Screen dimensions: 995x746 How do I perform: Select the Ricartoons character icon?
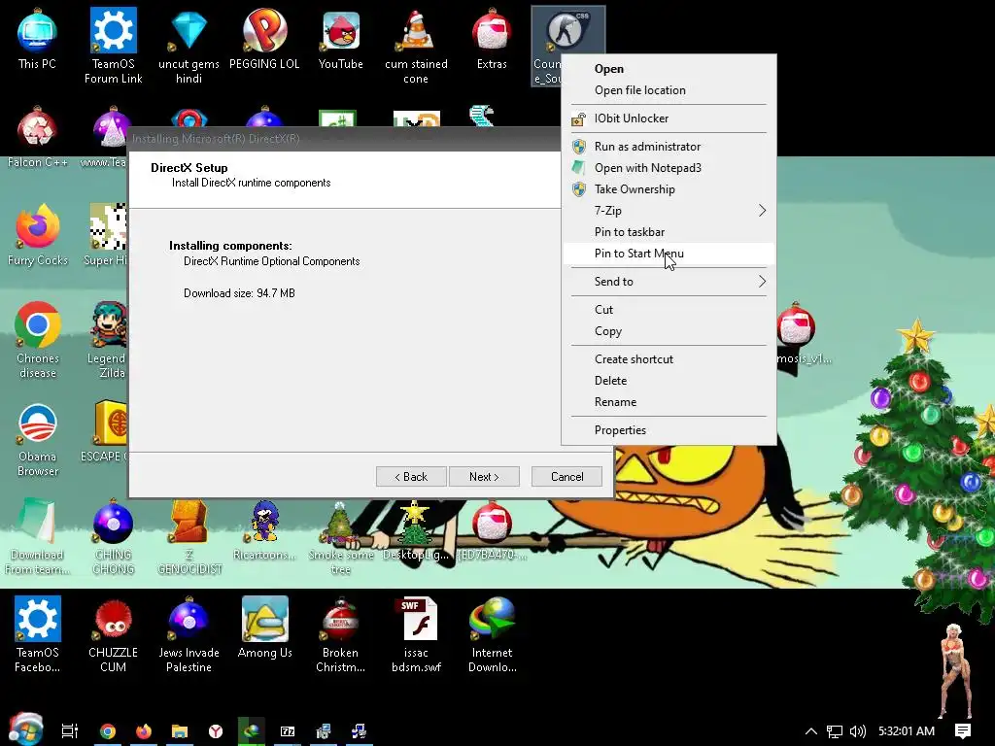pos(264,529)
